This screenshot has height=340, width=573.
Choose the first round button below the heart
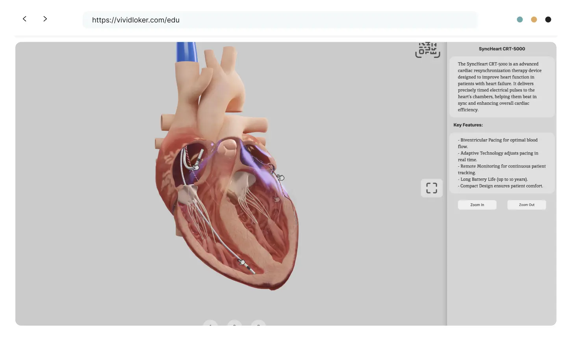click(x=210, y=323)
